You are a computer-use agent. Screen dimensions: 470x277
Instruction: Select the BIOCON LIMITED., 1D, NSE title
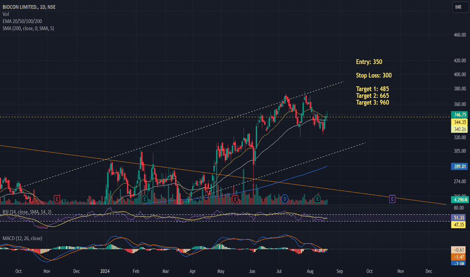coord(29,7)
